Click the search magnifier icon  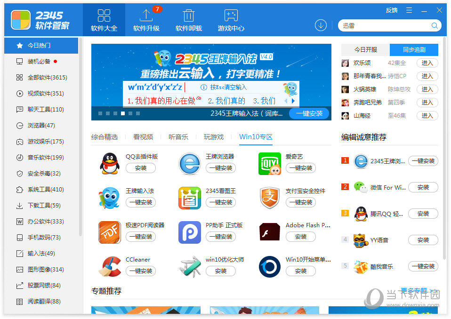pyautogui.click(x=435, y=25)
